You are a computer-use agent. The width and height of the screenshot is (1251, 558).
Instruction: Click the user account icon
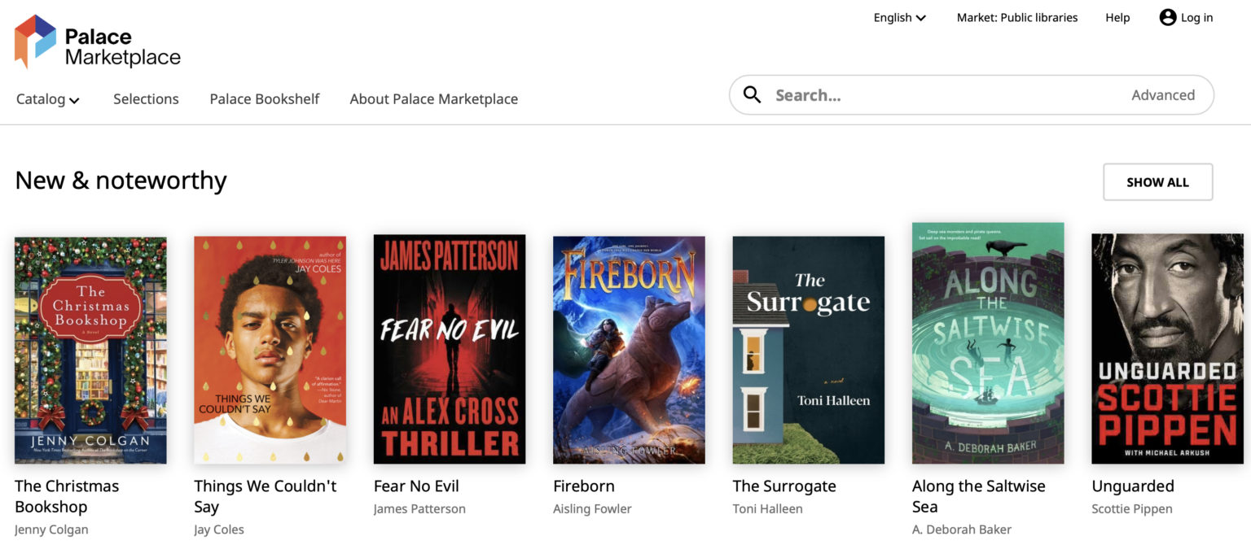point(1168,17)
